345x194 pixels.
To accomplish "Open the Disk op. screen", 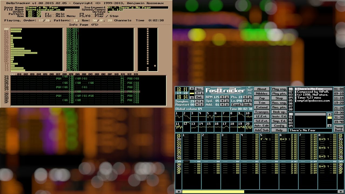I will (x=279, y=112).
